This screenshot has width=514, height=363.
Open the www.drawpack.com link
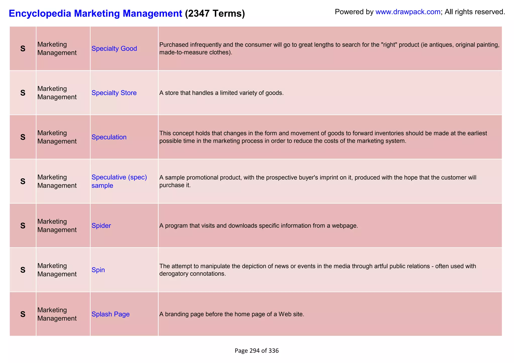click(x=408, y=12)
